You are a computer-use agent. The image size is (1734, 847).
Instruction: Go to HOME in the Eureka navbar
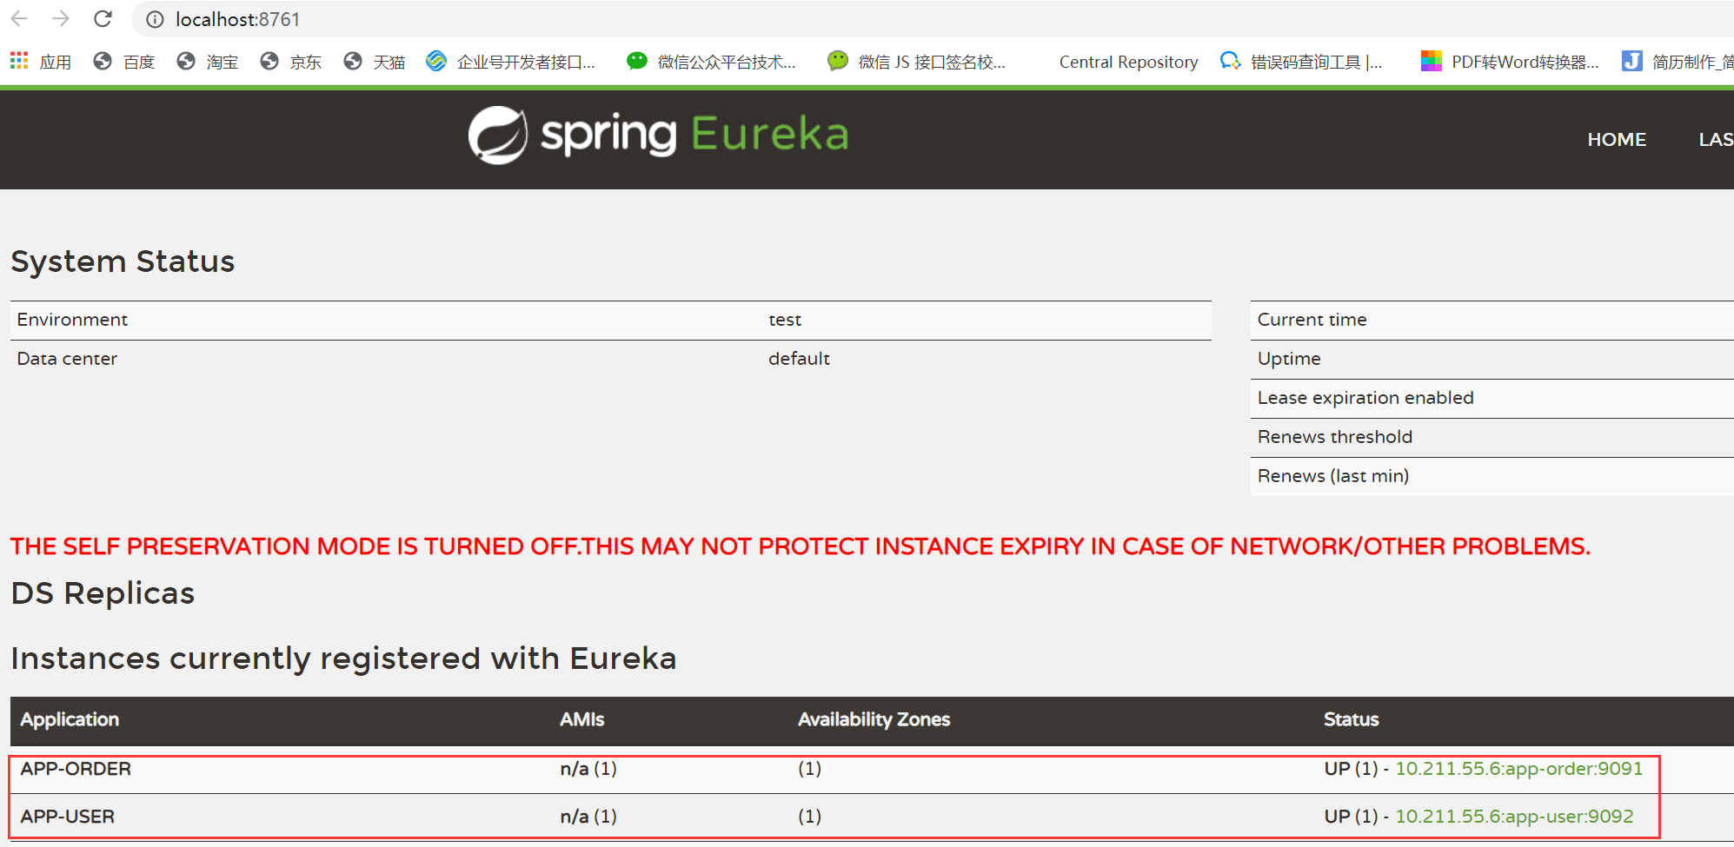pyautogui.click(x=1617, y=139)
